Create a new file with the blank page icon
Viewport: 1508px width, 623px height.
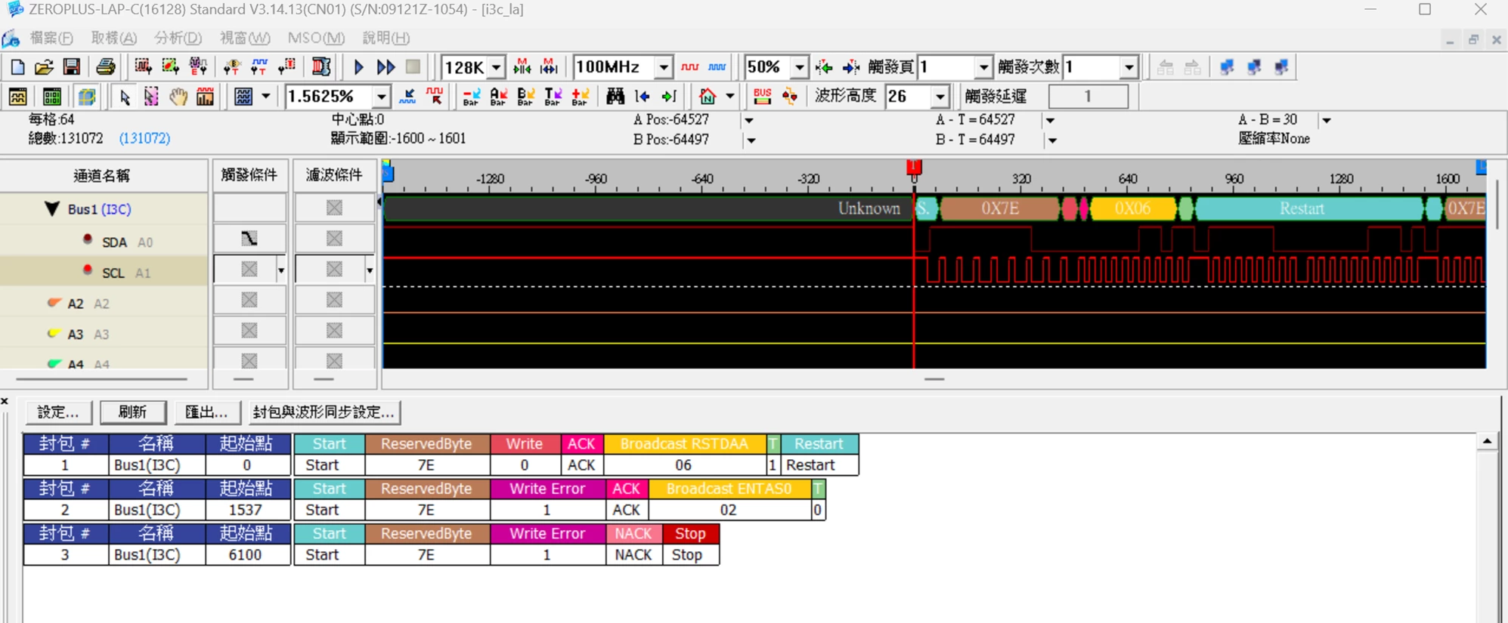[17, 67]
